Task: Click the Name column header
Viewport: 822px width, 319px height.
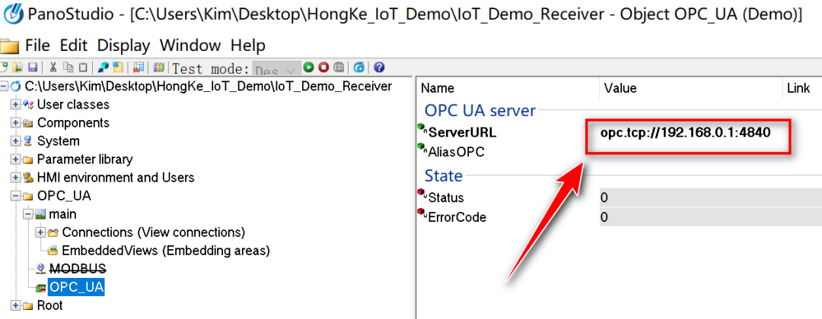Action: [x=437, y=88]
